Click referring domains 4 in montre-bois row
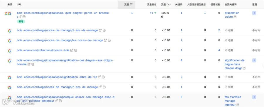 (x=219, y=50)
